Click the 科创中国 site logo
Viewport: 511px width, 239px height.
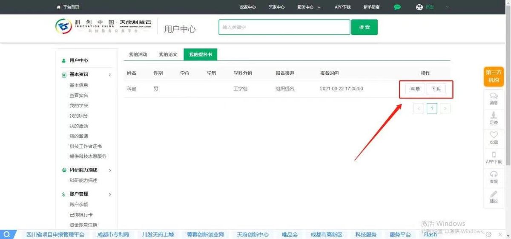[64, 27]
